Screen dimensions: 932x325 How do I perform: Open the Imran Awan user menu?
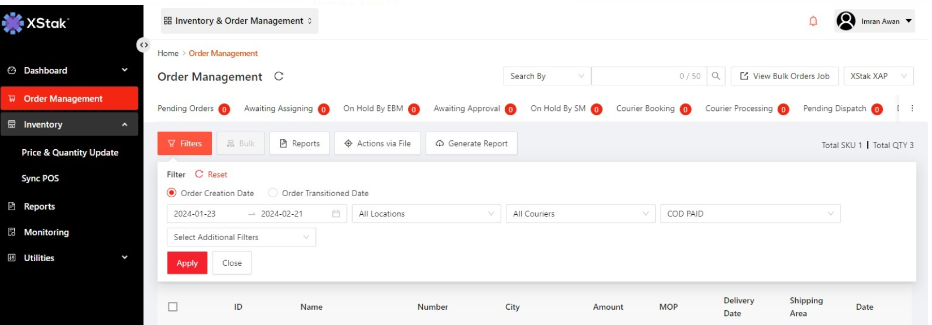click(874, 21)
